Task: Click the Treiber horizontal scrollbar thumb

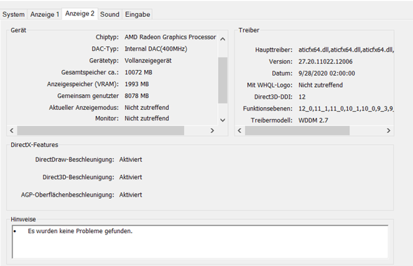Action: (x=297, y=130)
